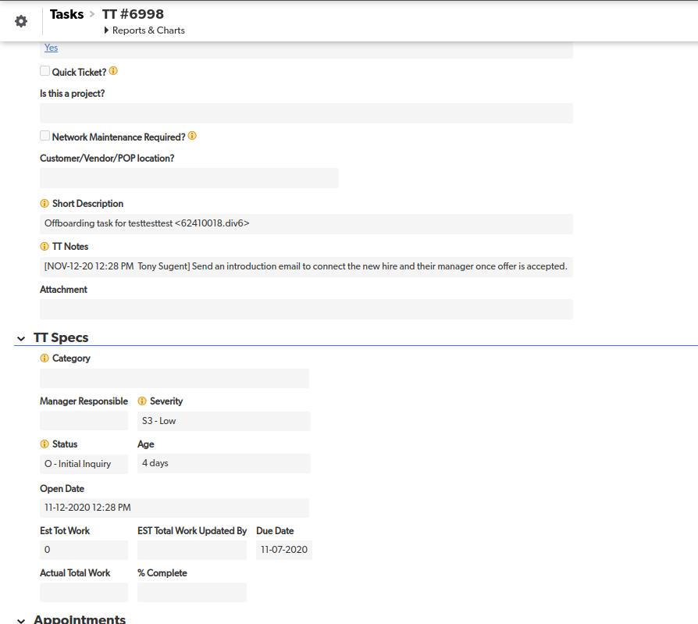Click info icon beside Network Maintenance Required
698x624 pixels.
coord(192,136)
